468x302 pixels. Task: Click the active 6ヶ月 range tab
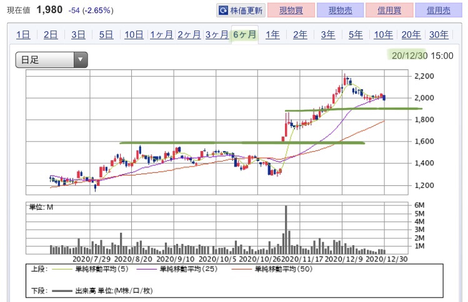point(245,35)
